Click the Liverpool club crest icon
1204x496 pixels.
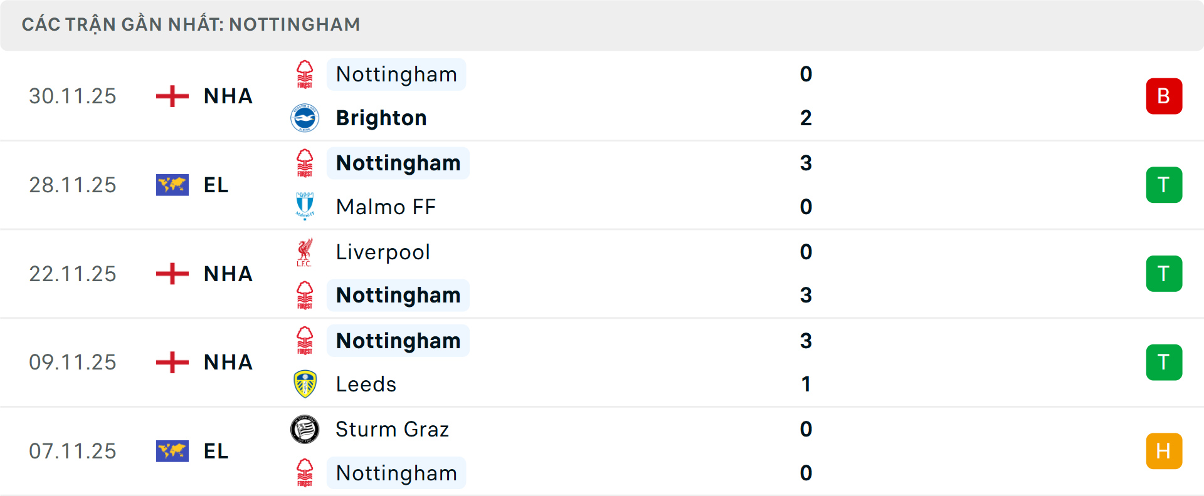[305, 252]
